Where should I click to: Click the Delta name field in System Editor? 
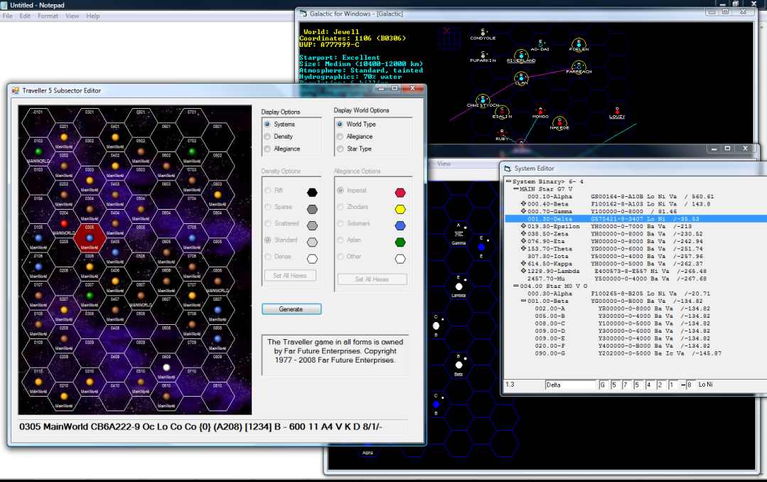click(570, 385)
